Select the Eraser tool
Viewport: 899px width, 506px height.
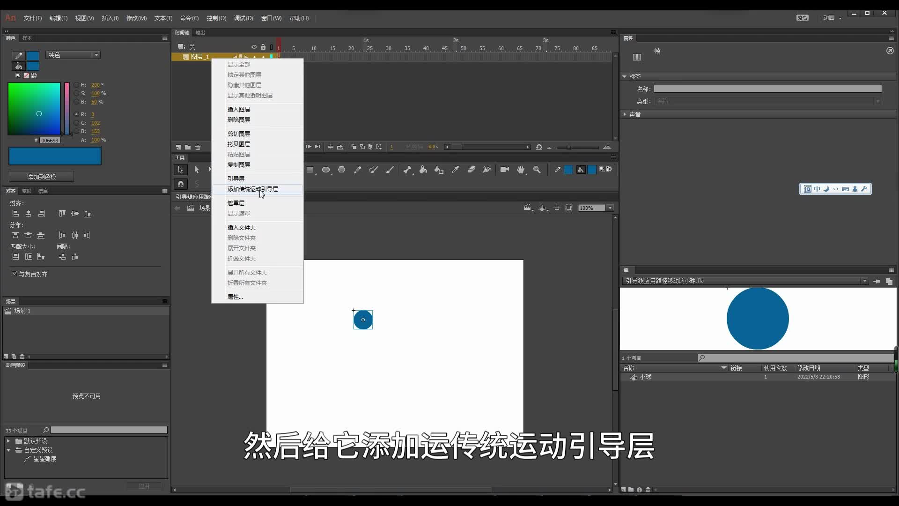[472, 170]
